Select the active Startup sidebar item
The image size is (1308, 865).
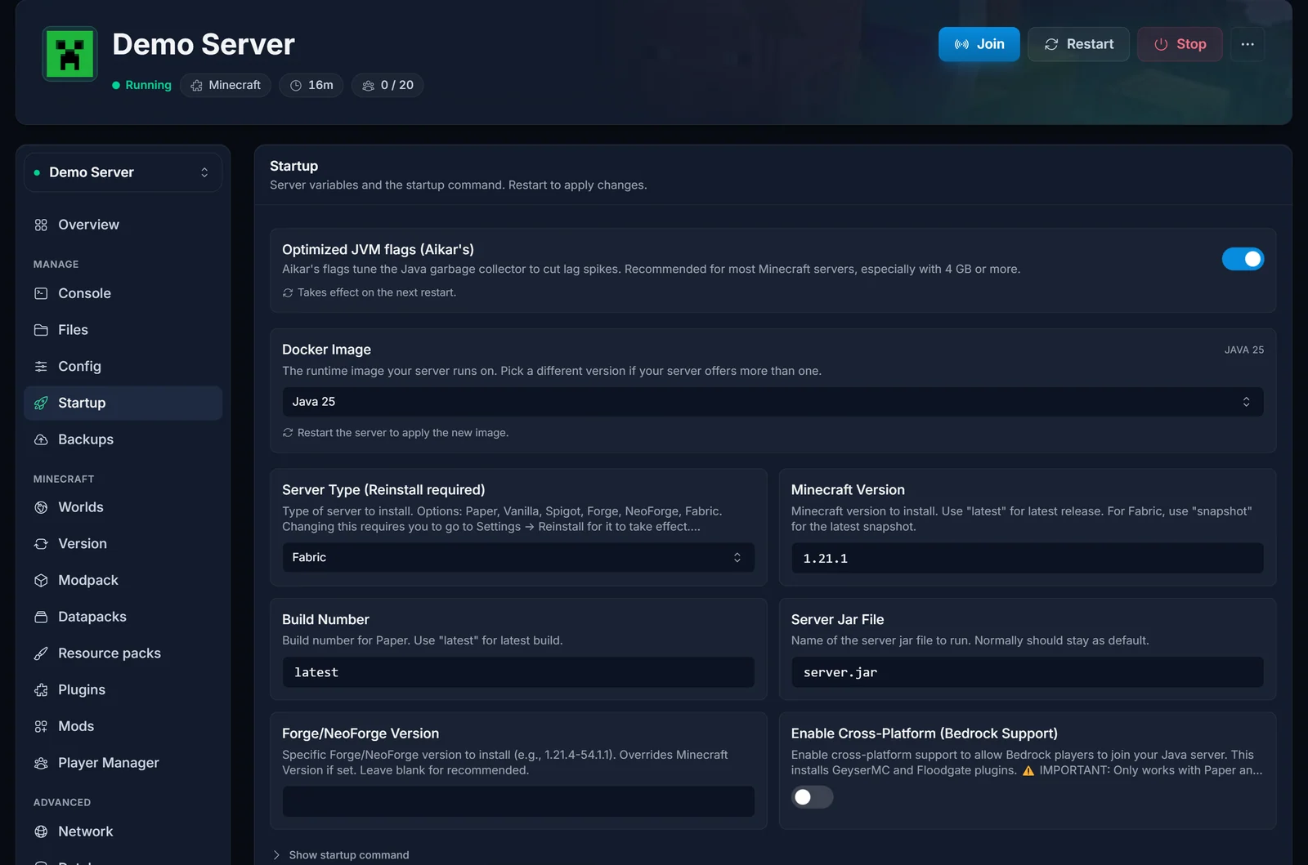(x=123, y=404)
